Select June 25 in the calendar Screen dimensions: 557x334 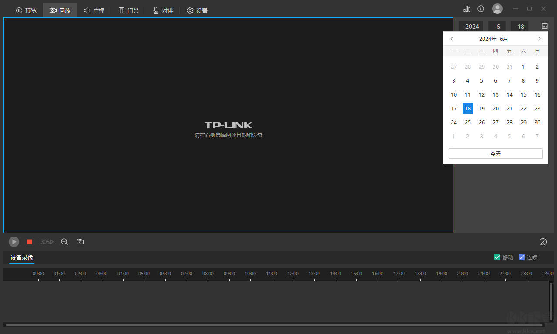pos(468,123)
